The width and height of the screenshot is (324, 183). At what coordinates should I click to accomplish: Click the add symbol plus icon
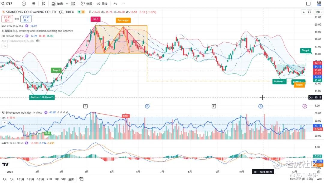pos(24,4)
